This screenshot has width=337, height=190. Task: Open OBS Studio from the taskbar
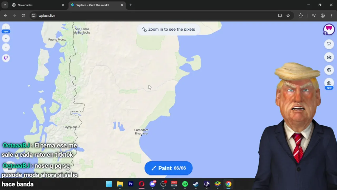(163, 184)
